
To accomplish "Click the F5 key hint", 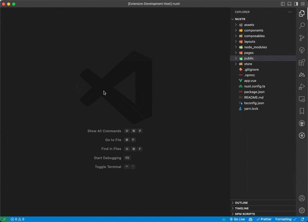I will (x=127, y=158).
